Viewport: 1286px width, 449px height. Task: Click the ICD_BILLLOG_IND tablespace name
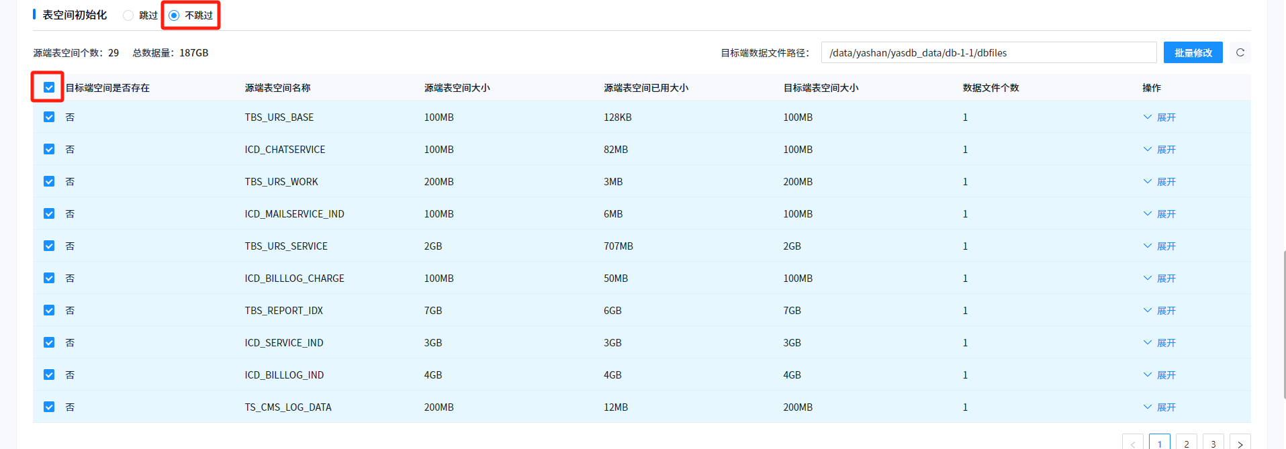284,375
